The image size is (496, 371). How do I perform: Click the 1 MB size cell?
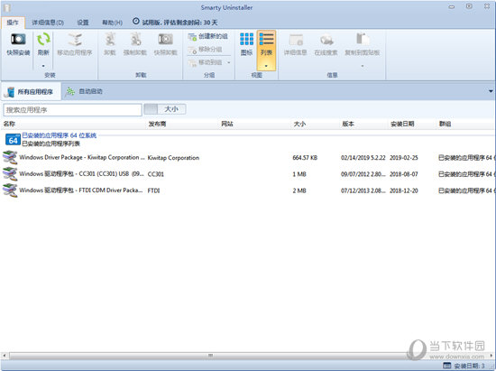point(299,174)
